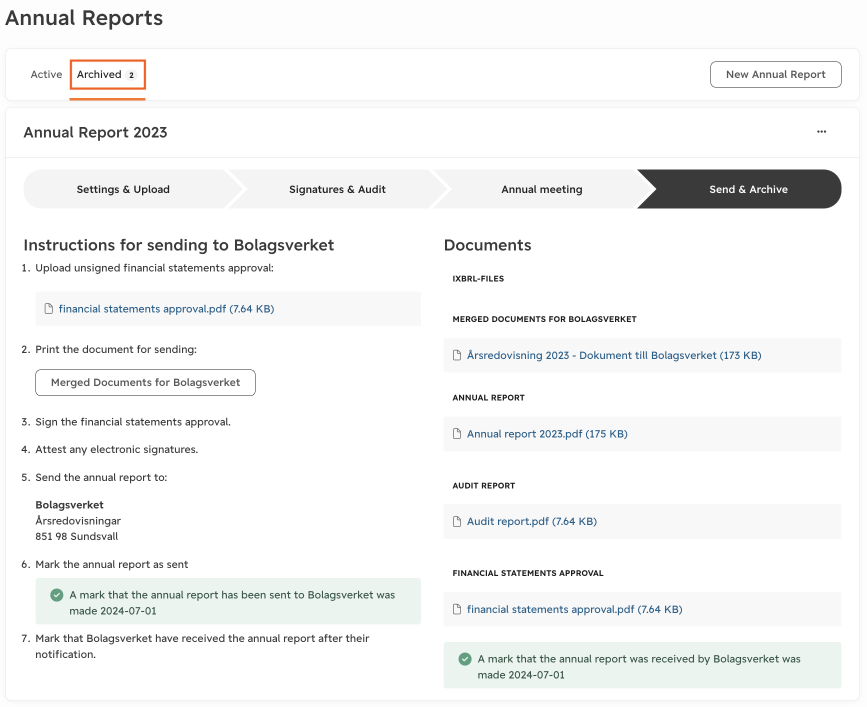Switch to the Active tab
Viewport: 867px width, 707px height.
(46, 74)
